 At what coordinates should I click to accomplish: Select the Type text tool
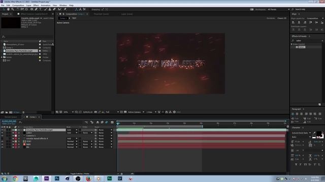pos(41,9)
